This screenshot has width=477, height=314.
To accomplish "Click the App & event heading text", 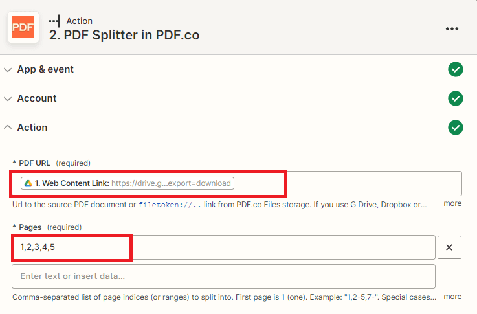I will coord(45,69).
